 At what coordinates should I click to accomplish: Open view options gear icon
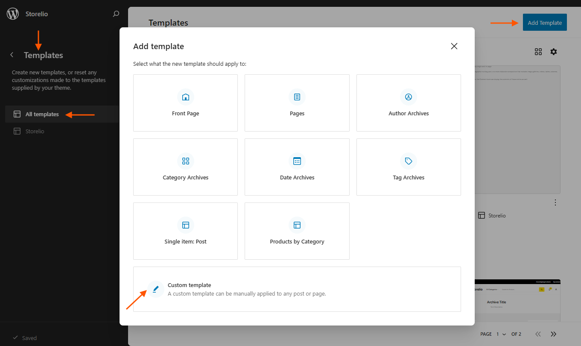tap(554, 52)
